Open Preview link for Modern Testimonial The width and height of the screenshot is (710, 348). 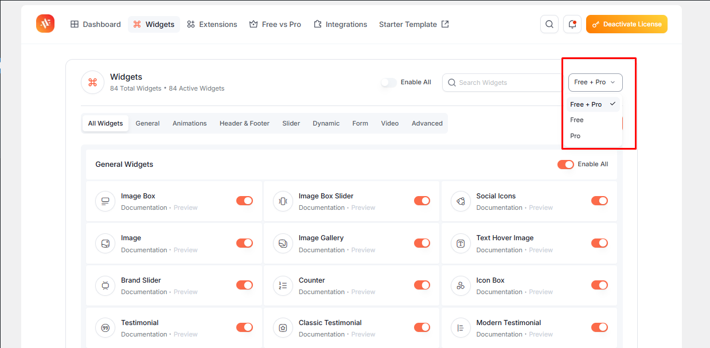(541, 334)
